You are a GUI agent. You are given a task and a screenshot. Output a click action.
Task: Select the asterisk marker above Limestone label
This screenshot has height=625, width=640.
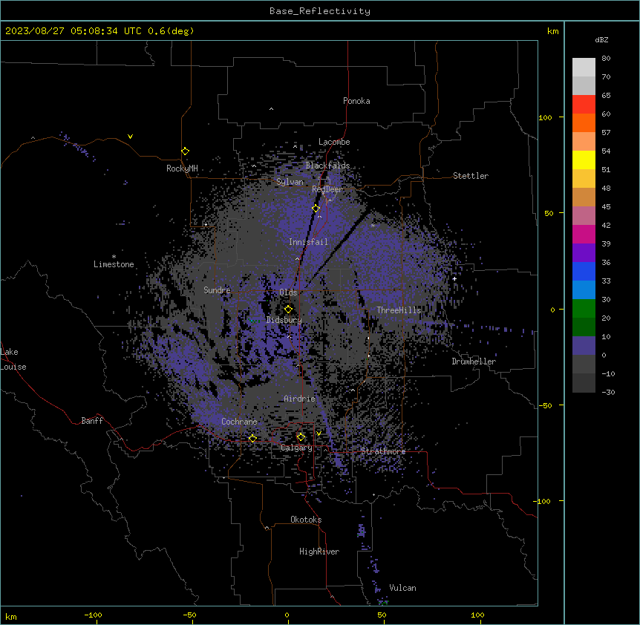coord(114,256)
